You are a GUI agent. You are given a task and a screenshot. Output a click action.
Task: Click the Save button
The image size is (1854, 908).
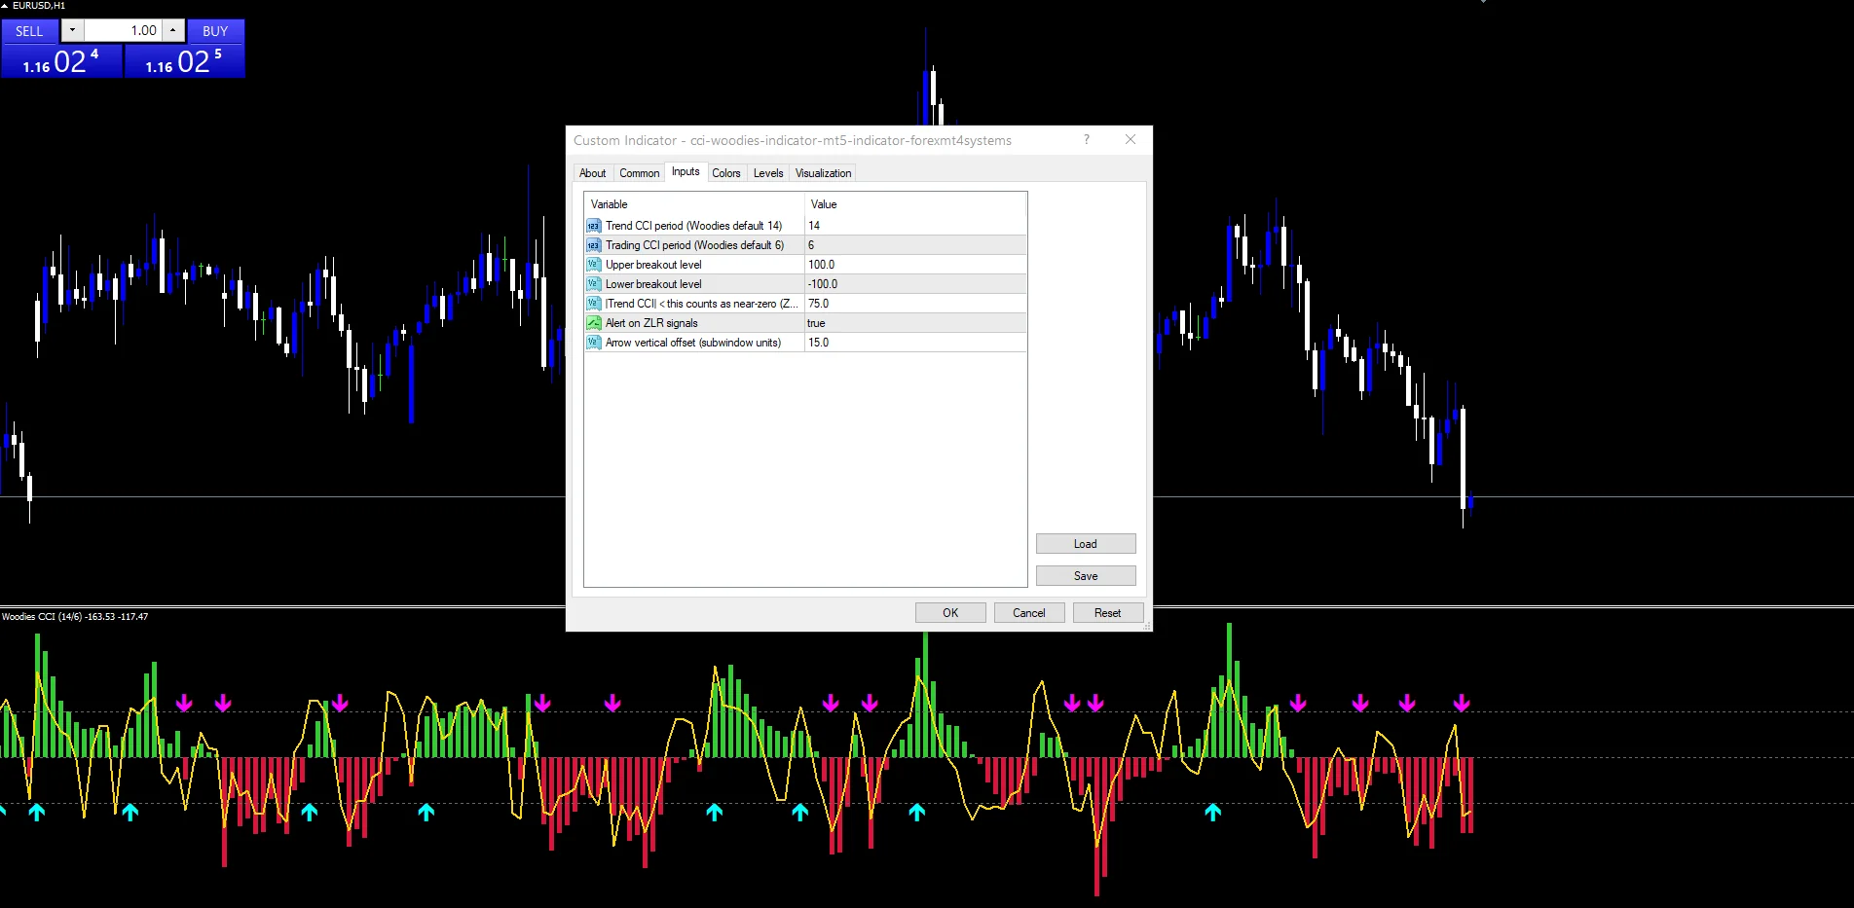coord(1086,576)
